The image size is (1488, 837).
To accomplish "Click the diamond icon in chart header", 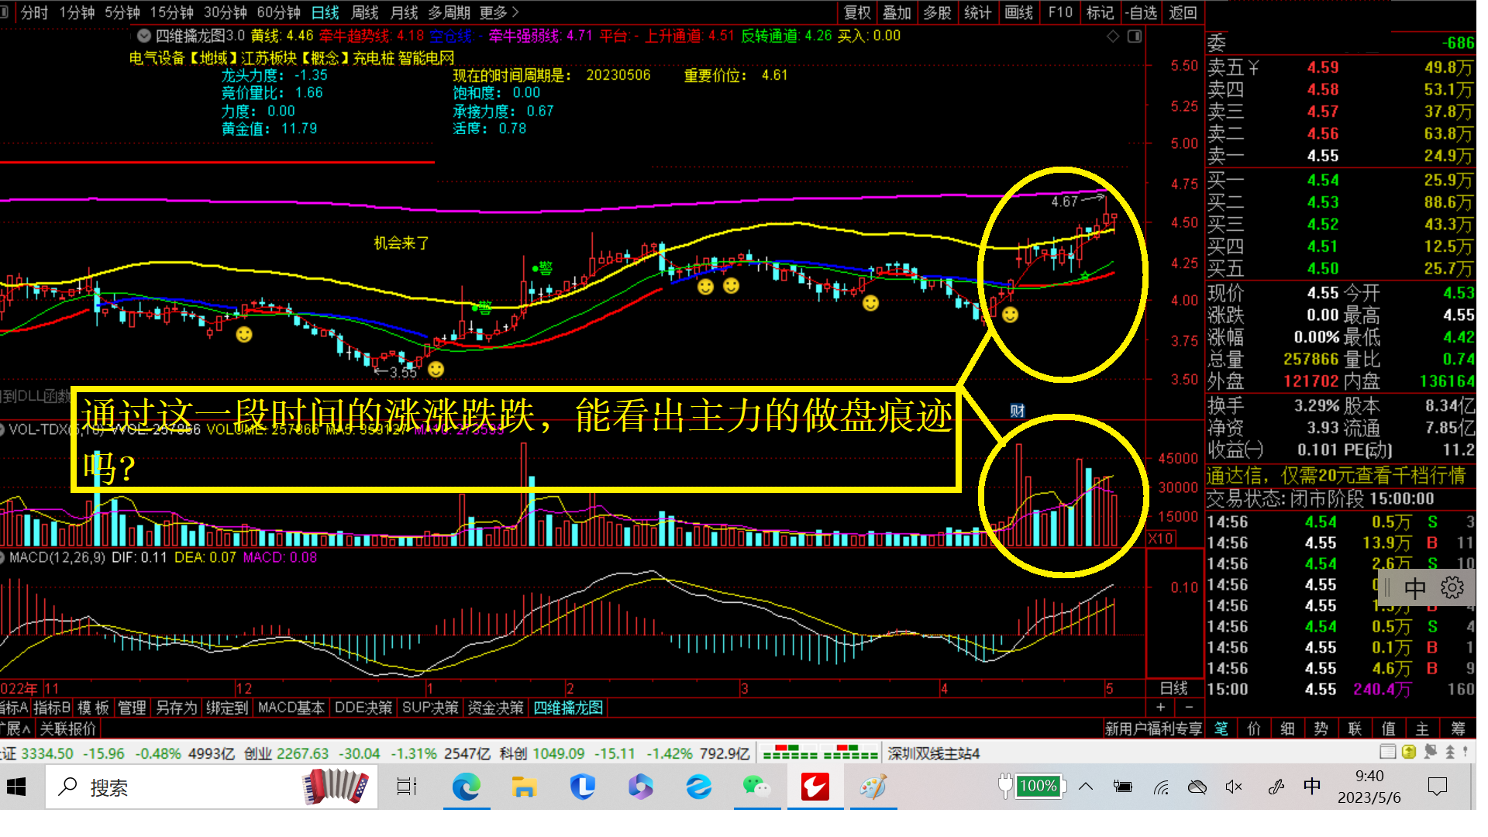I will [x=1112, y=36].
